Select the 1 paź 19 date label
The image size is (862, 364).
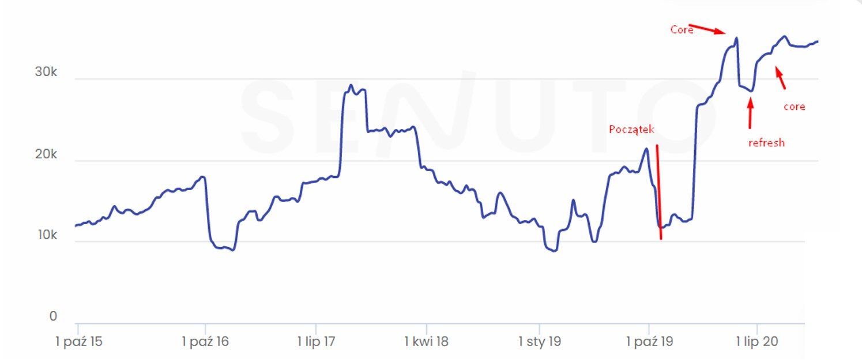click(x=649, y=342)
